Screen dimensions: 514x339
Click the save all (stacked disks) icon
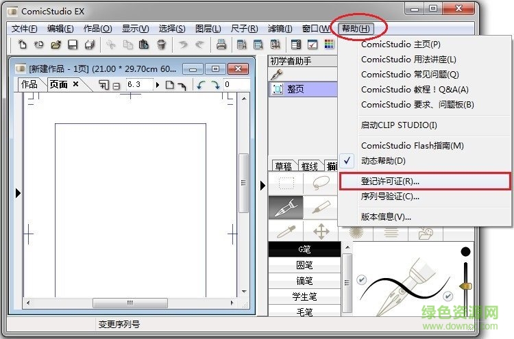coord(90,45)
